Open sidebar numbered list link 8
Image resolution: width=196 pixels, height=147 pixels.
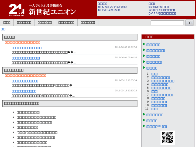[x=158, y=98]
